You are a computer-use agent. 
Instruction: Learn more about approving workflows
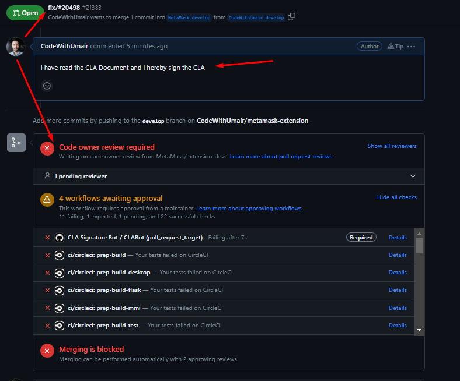click(249, 208)
